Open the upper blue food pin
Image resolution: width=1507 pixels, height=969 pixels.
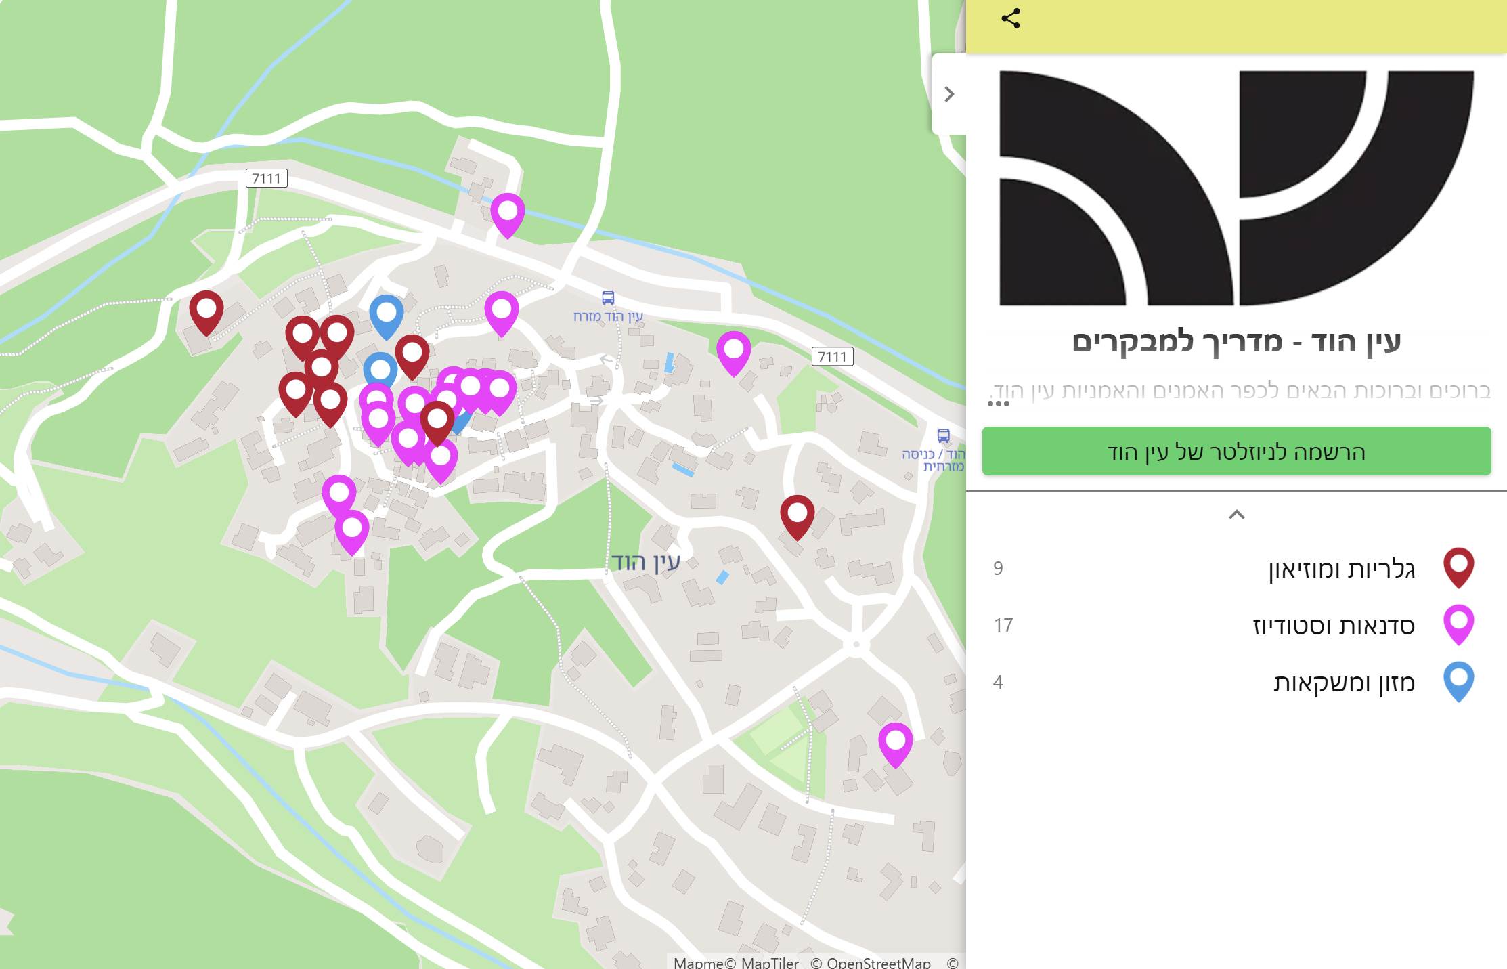click(386, 314)
